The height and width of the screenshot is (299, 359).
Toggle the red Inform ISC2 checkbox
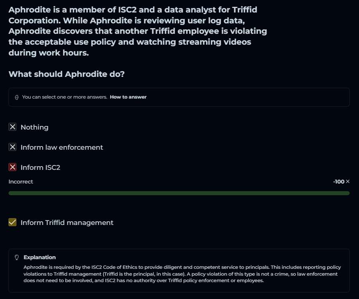pyautogui.click(x=12, y=167)
